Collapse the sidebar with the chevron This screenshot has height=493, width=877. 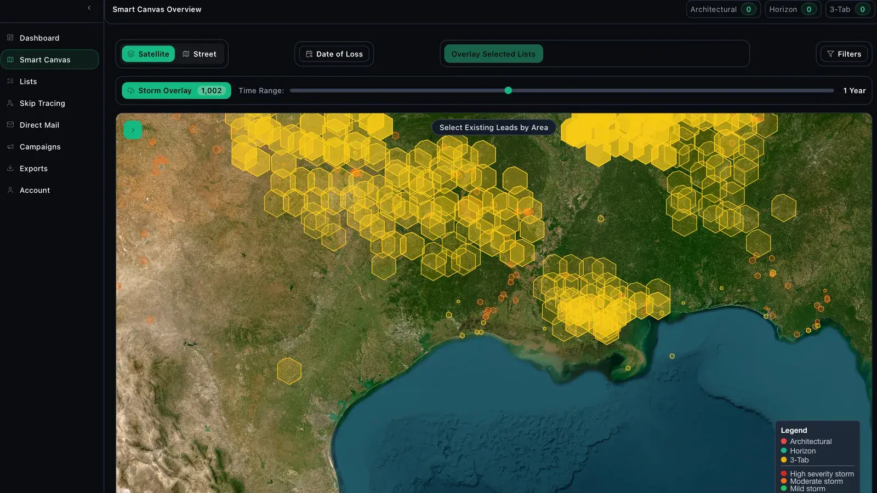point(89,8)
